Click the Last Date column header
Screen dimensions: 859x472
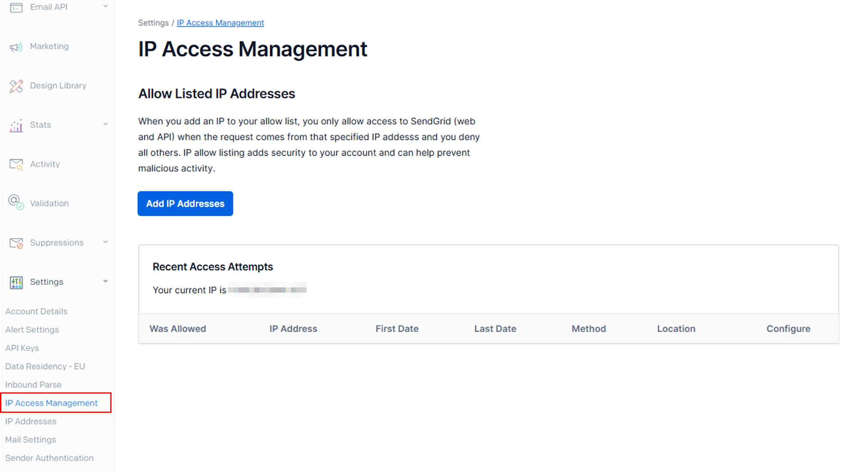495,329
